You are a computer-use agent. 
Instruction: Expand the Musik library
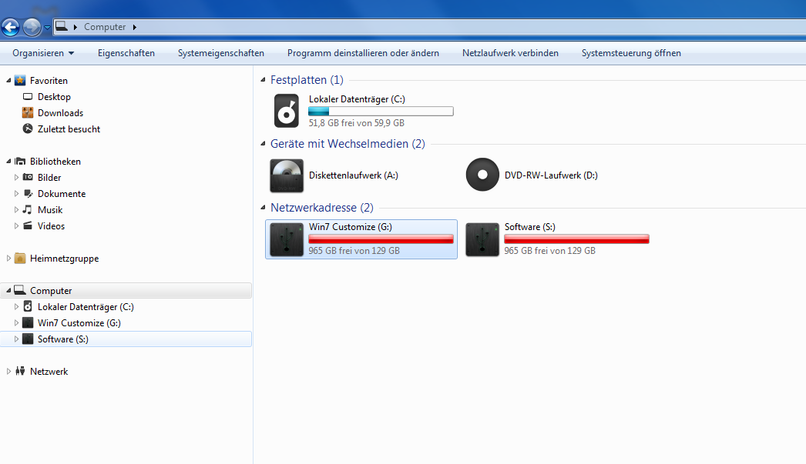coord(16,210)
